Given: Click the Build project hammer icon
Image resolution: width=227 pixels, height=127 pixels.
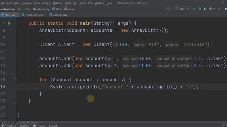Looking at the screenshot, I should point(168,9).
